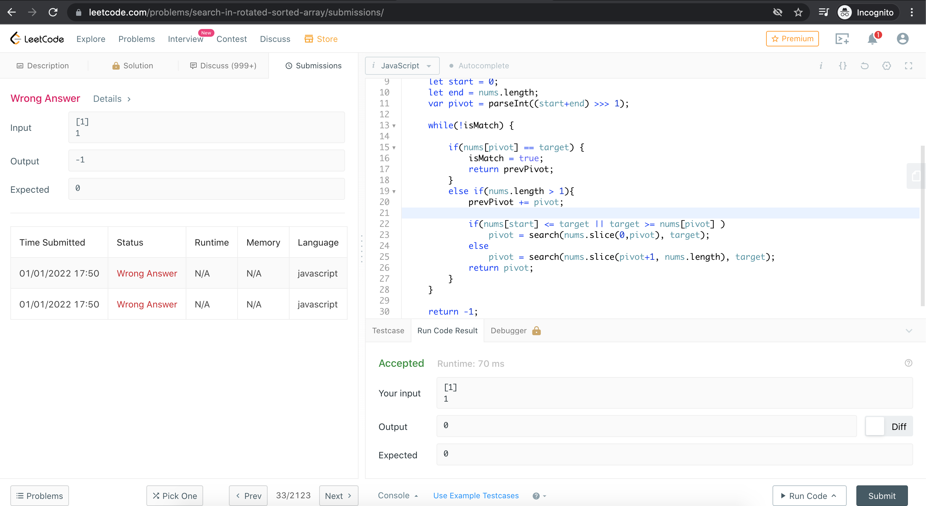Enter fullscreen mode in the editor
Viewport: 926px width, 506px height.
pos(908,66)
